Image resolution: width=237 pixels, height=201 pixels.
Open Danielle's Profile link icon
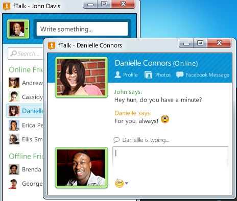tap(117, 74)
